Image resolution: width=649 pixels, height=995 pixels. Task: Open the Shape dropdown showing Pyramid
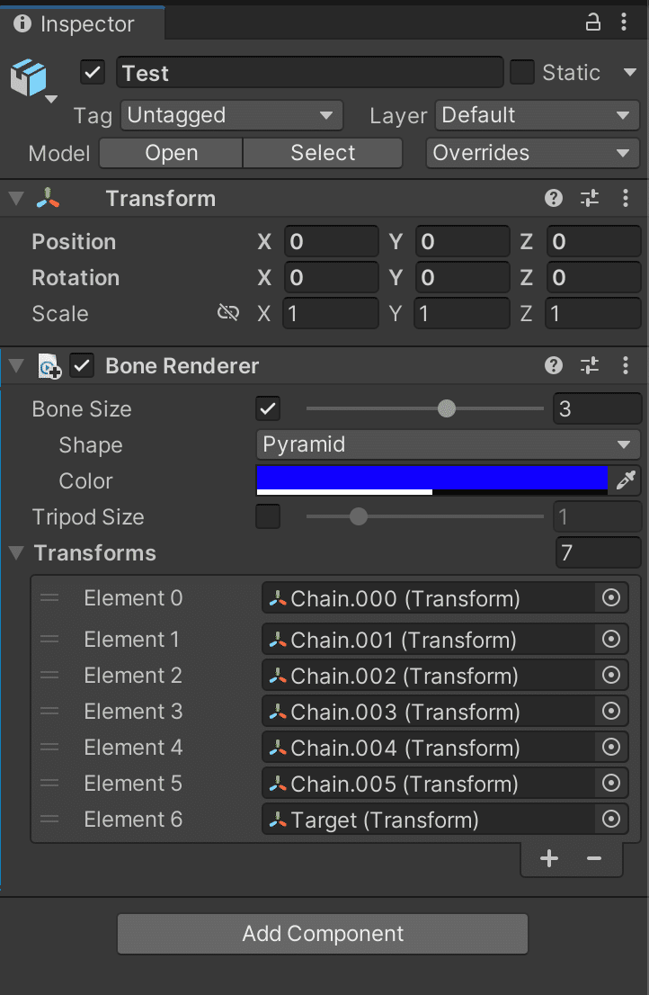click(447, 444)
